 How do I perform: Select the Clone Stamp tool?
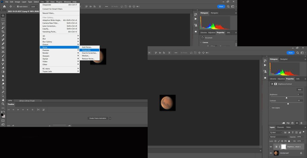(x=3, y=60)
